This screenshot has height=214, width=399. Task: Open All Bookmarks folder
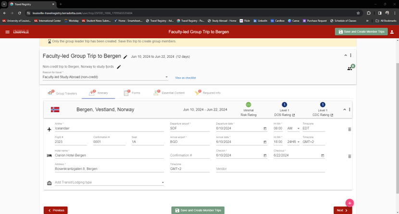[386, 21]
